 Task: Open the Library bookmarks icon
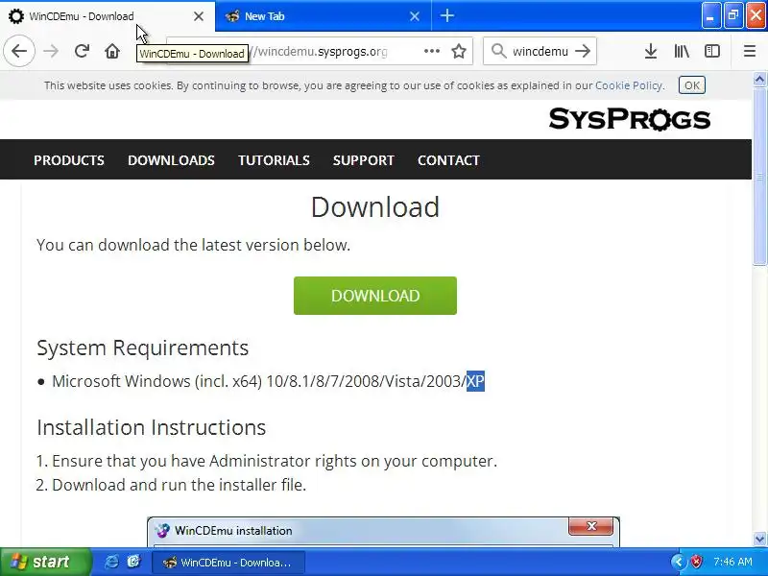pyautogui.click(x=682, y=51)
